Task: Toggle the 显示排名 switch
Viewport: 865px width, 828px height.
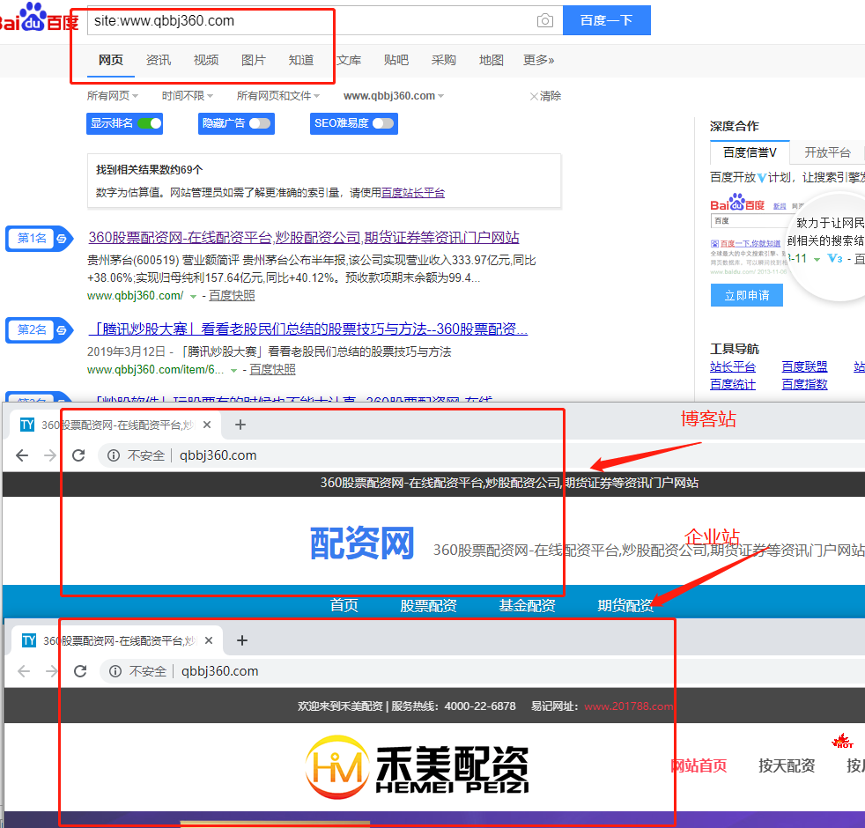Action: click(x=150, y=123)
